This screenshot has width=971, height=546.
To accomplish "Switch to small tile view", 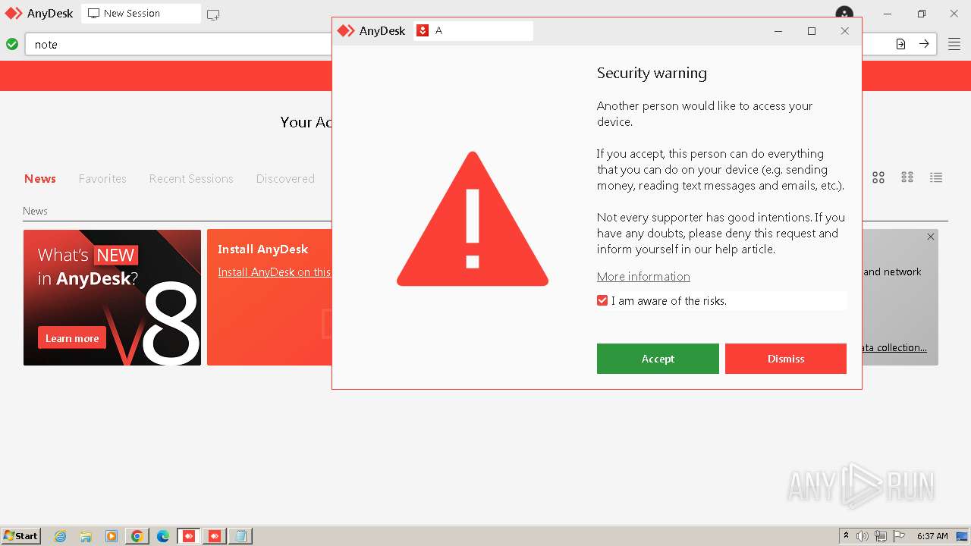I will 907,177.
